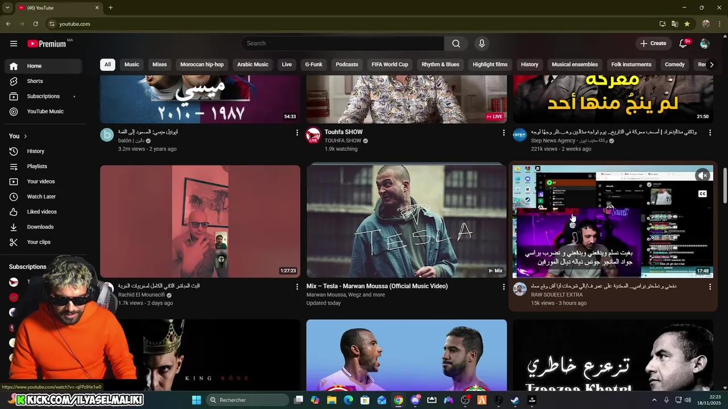Open the notifications bell
Image resolution: width=728 pixels, height=409 pixels.
click(684, 44)
